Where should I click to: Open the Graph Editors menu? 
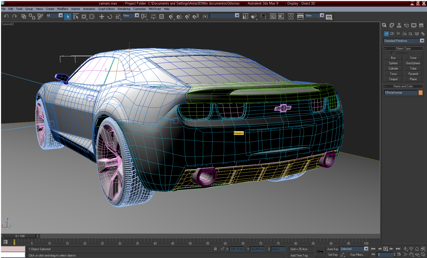106,9
